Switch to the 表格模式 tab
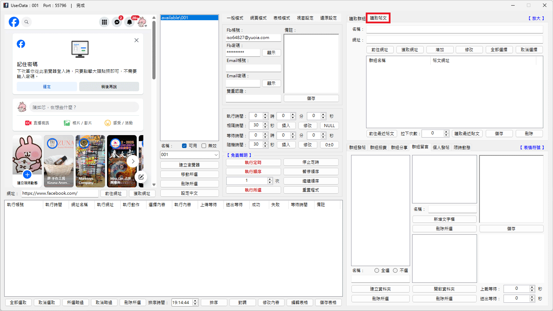The image size is (553, 311). (282, 18)
